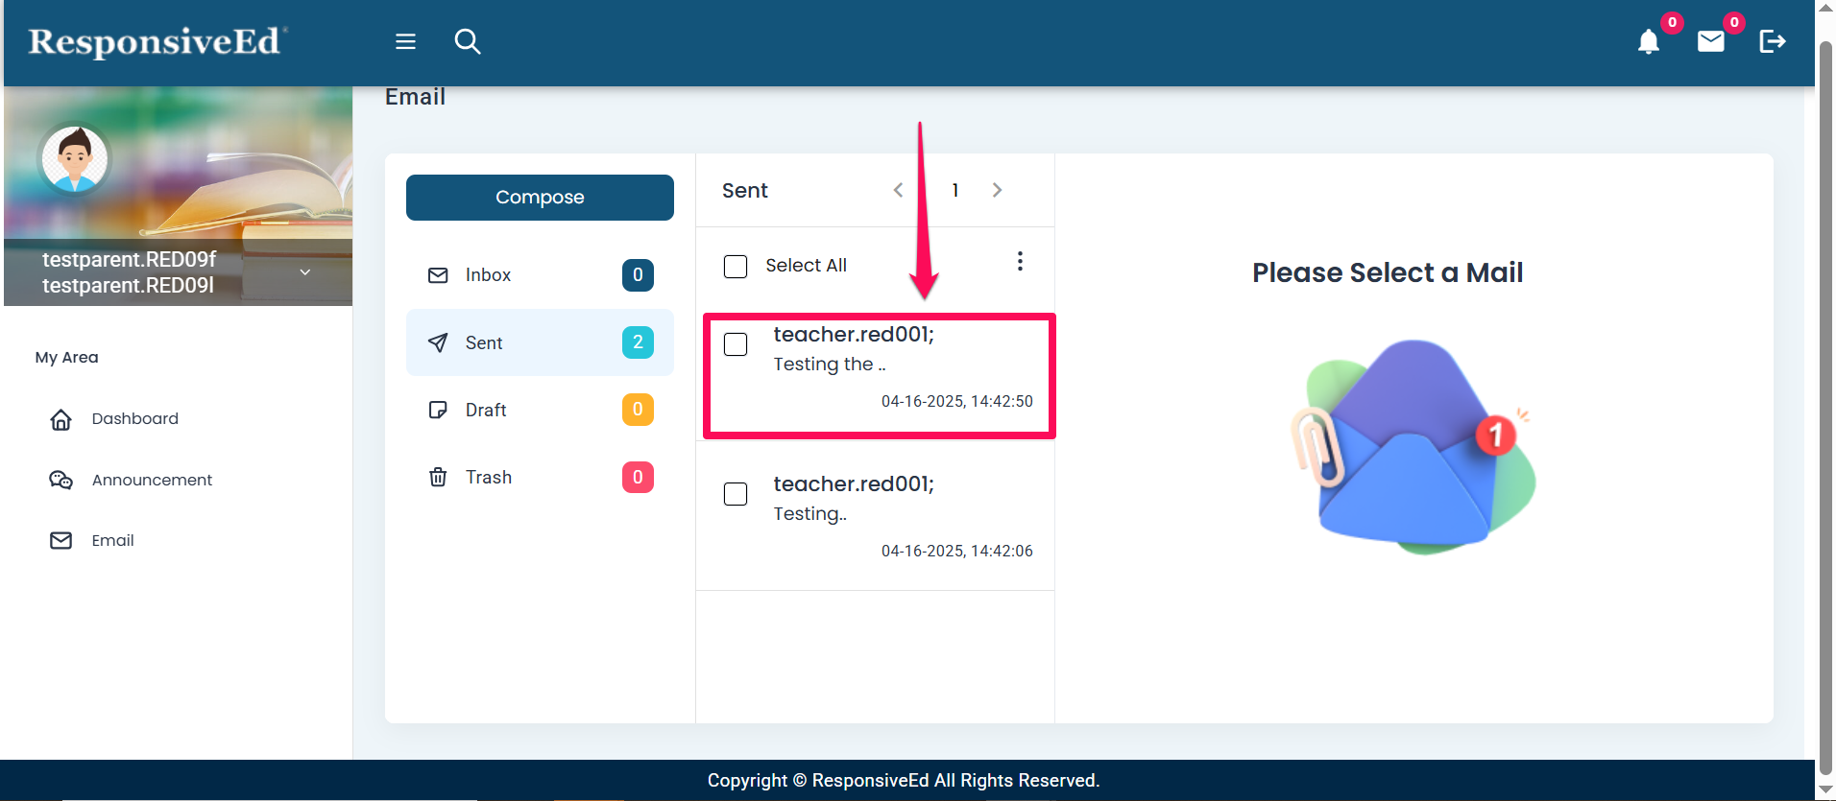Screen dimensions: 1836x801
Task: Click the ResponsiveEd logo
Action: pyautogui.click(x=156, y=42)
